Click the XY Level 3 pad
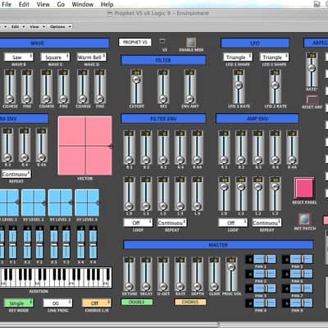This screenshot has height=328, width=328. pyautogui.click(x=61, y=203)
